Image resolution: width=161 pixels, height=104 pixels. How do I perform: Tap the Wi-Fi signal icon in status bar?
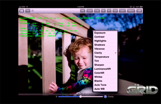(x=27, y=7)
